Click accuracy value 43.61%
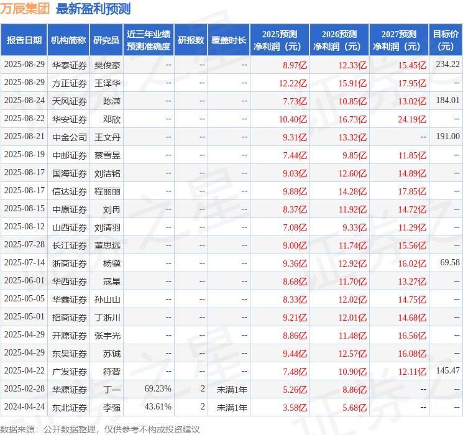The height and width of the screenshot is (435, 463). coord(158,406)
